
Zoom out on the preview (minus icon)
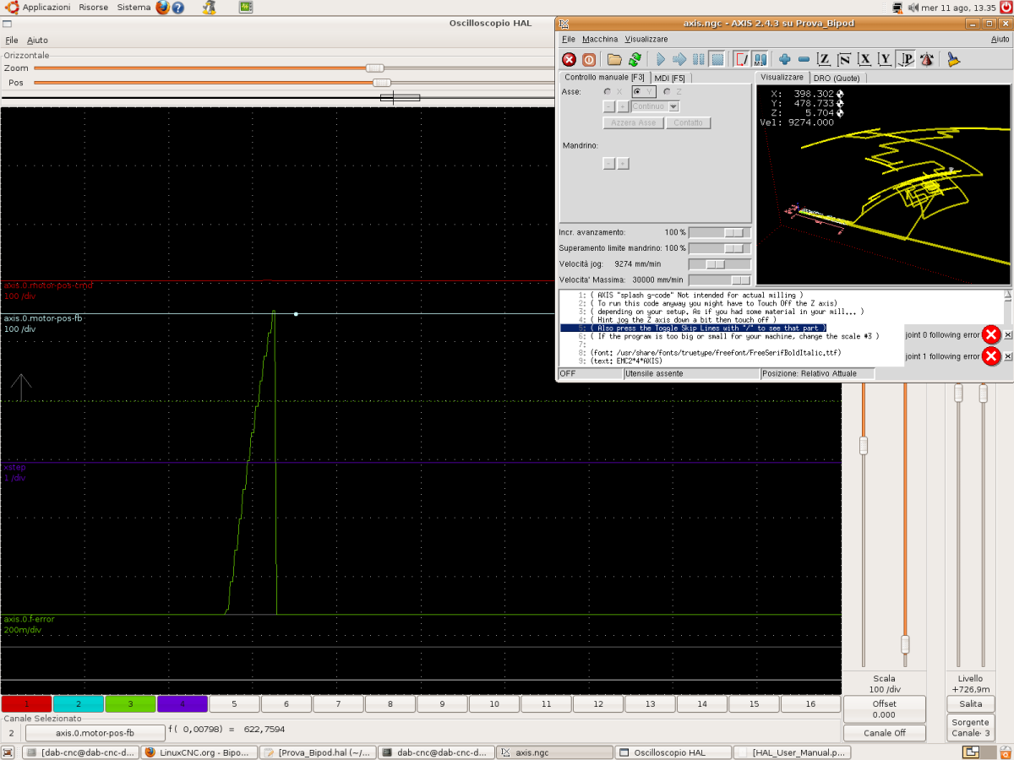coord(804,59)
